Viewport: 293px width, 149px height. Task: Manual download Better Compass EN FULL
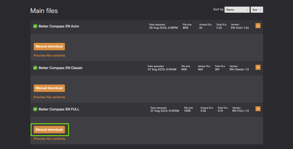(49, 130)
